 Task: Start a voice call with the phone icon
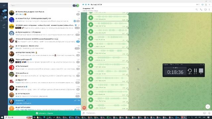tap(201, 10)
